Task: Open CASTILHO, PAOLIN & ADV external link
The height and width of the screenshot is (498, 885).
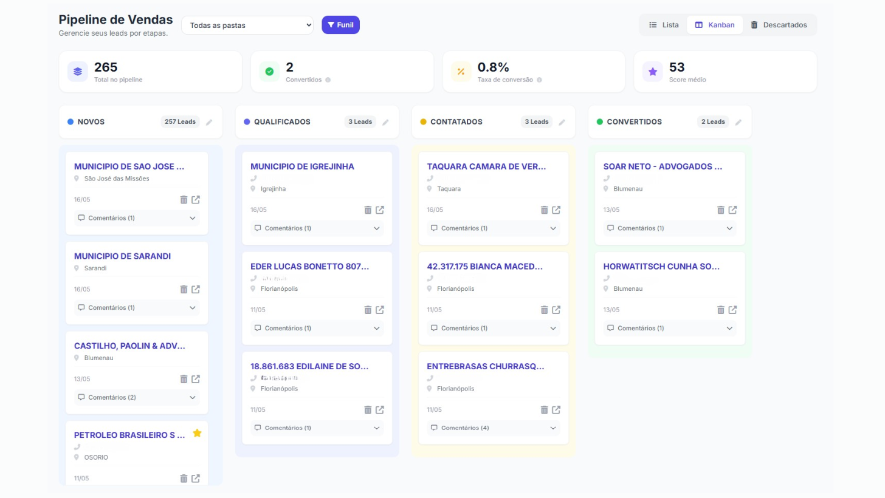Action: (196, 379)
